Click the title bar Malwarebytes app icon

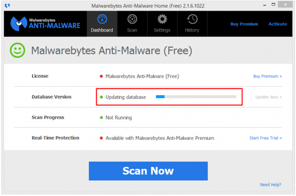(7, 5)
